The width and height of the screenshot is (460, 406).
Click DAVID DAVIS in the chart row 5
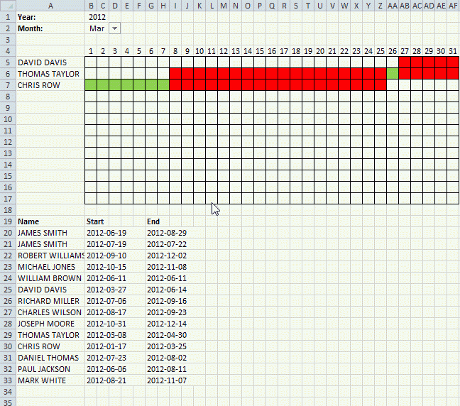(43, 62)
